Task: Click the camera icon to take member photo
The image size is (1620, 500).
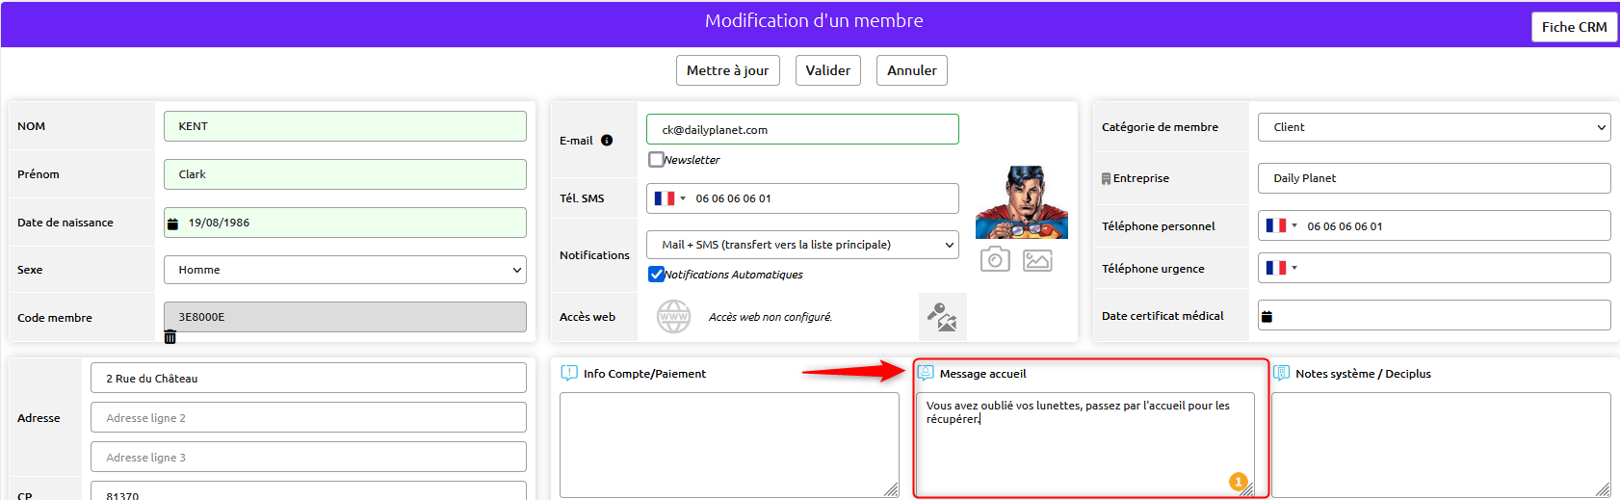Action: click(x=995, y=259)
